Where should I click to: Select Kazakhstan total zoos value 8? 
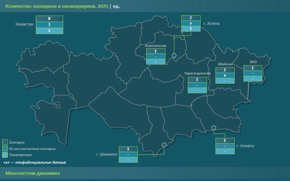49,18
